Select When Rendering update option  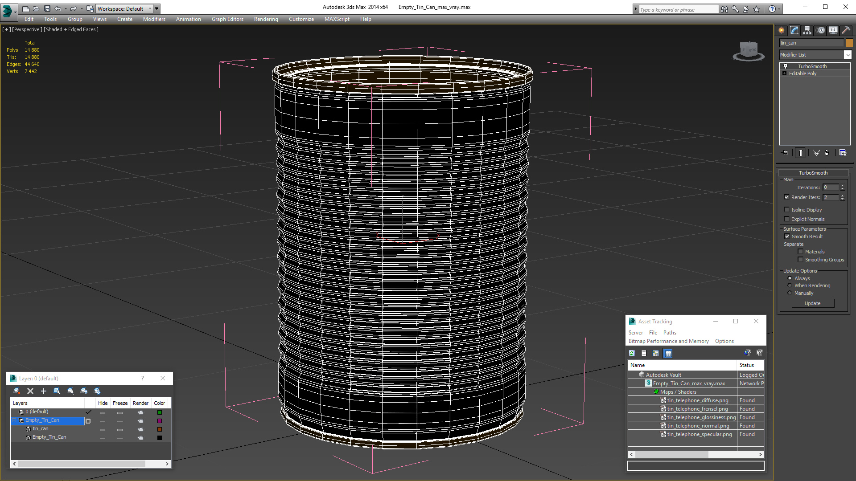[790, 285]
